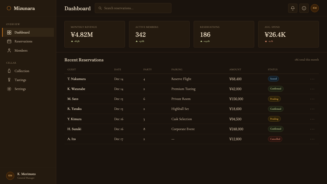The image size is (327, 184).
Task: Click Amount column header
Action: tap(235, 70)
